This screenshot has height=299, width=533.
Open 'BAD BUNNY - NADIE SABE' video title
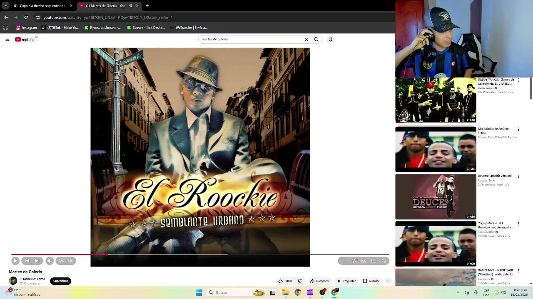click(496, 272)
